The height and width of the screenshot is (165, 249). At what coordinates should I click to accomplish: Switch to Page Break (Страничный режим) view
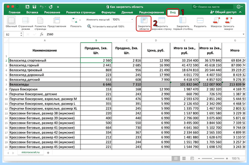(x=26, y=21)
